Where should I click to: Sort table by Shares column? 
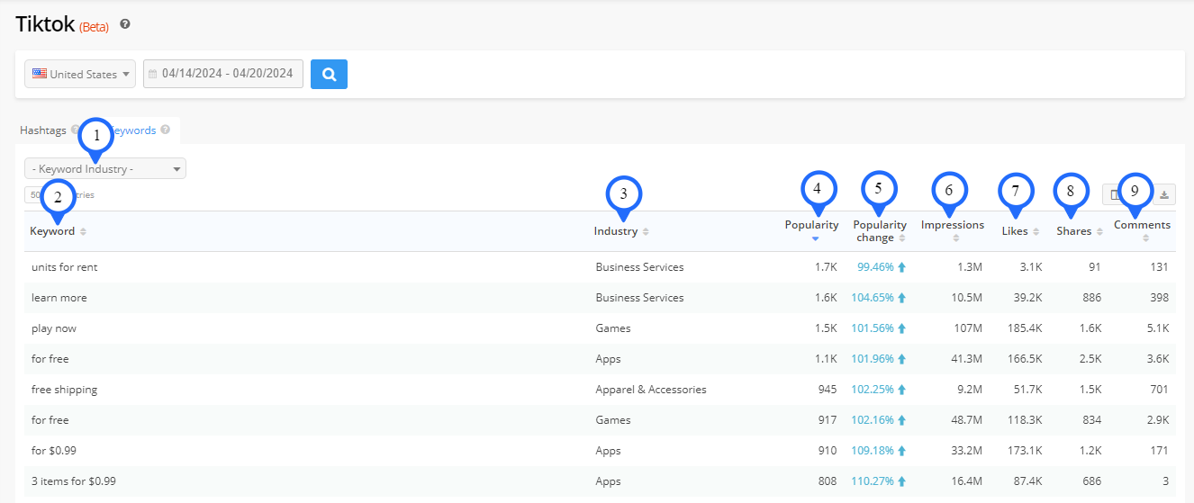(1073, 231)
